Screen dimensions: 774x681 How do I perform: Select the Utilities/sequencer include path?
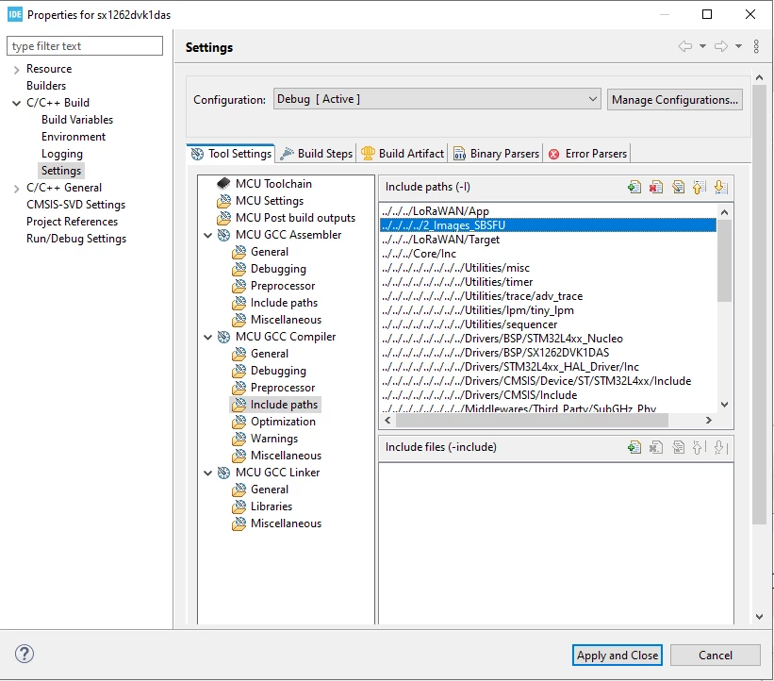tap(469, 325)
